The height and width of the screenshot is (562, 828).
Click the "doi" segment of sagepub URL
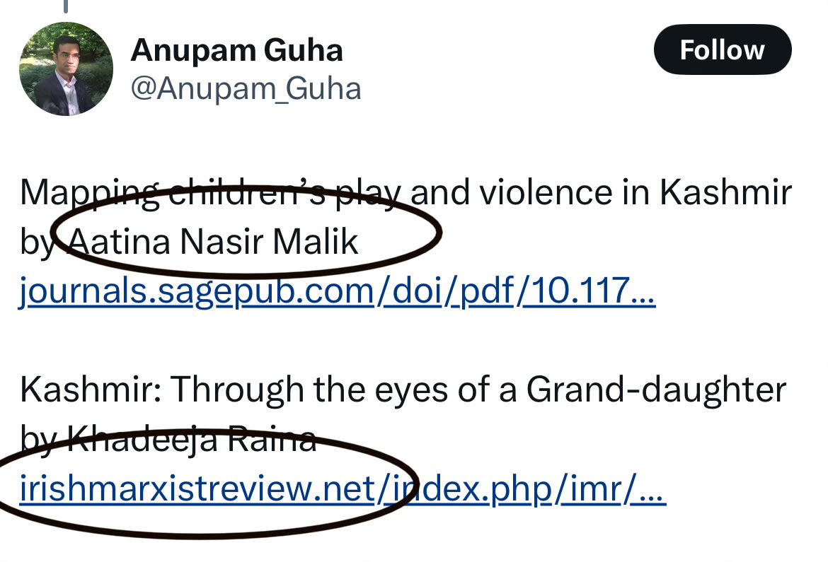410,292
